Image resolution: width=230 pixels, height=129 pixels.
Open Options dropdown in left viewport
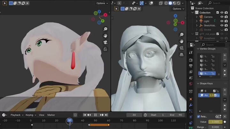tap(102, 3)
